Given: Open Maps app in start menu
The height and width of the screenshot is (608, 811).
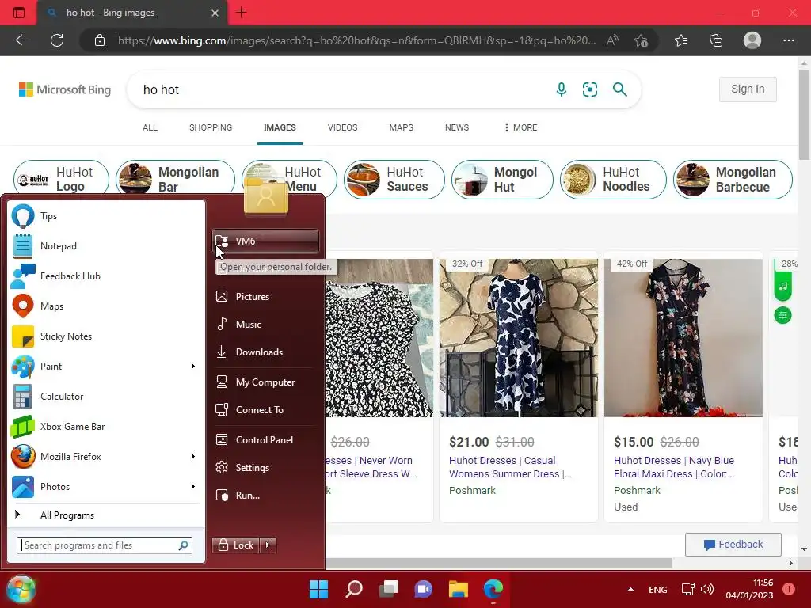Looking at the screenshot, I should (105, 306).
